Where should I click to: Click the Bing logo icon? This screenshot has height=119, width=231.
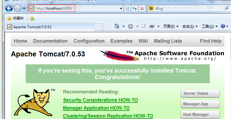(x=151, y=8)
